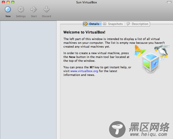Click the Start arrow toolbar icon

click(x=34, y=9)
